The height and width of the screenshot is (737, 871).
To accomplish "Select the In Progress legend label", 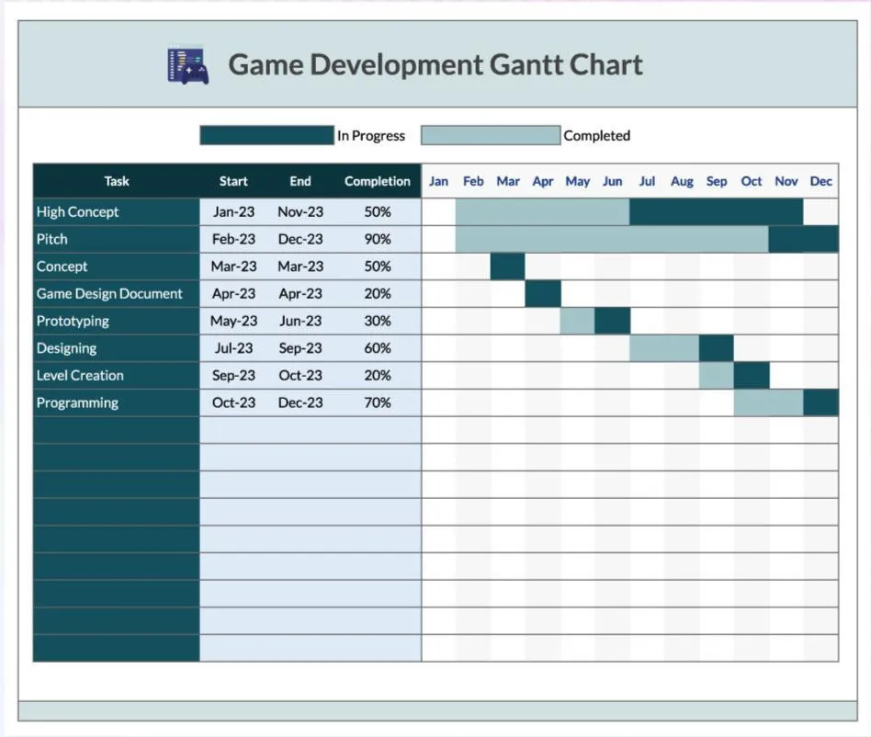I will [x=371, y=135].
